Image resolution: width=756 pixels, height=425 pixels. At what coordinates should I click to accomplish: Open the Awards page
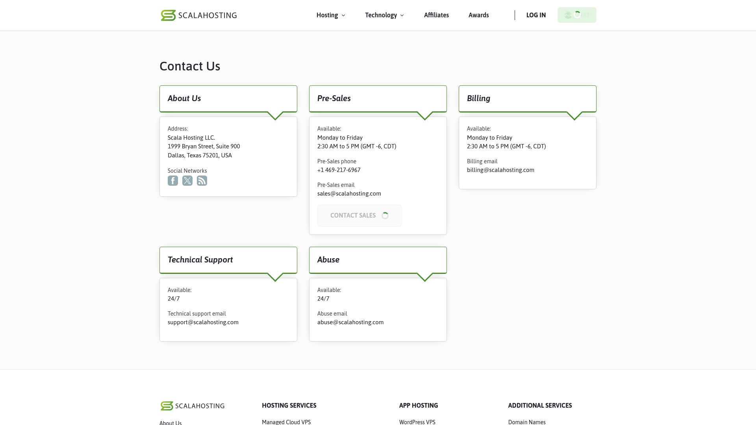point(478,15)
